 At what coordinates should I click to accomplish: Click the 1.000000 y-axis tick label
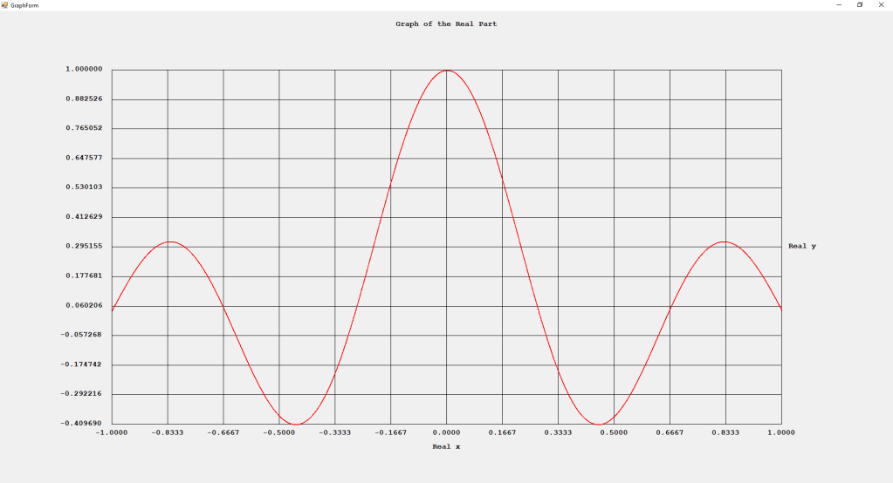[85, 70]
